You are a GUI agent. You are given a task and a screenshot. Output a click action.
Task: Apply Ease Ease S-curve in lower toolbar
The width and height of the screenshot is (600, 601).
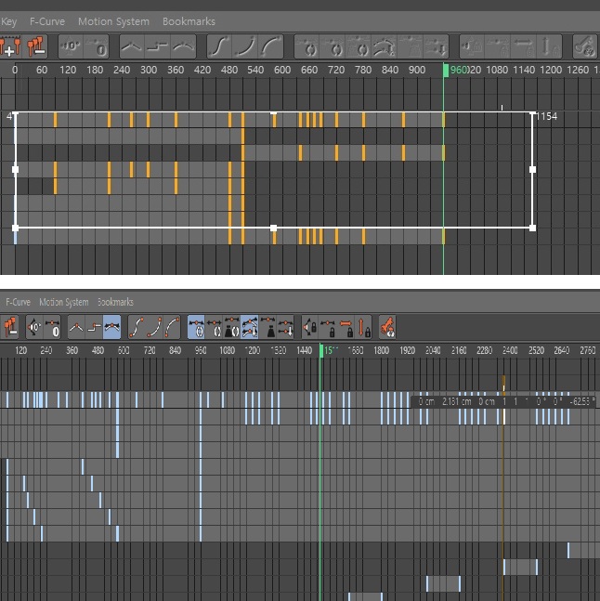click(137, 327)
